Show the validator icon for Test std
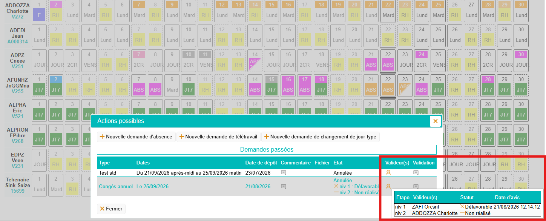Viewport: 546px width, 221px height. pyautogui.click(x=388, y=173)
